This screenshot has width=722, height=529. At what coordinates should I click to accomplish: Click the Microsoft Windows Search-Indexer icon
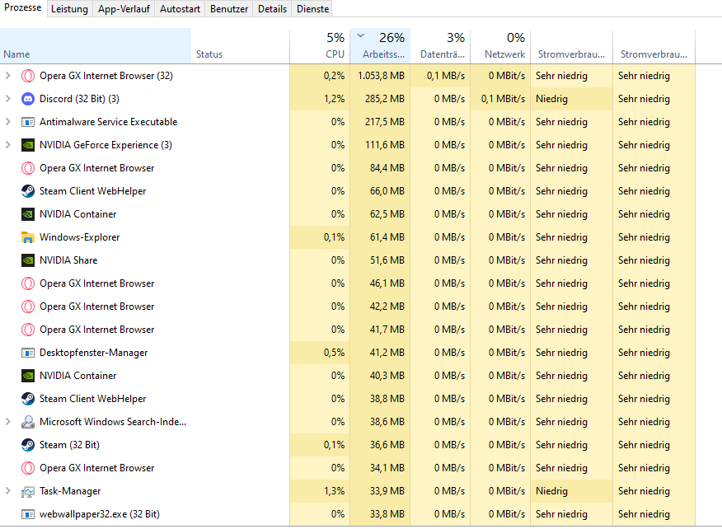pyautogui.click(x=28, y=422)
